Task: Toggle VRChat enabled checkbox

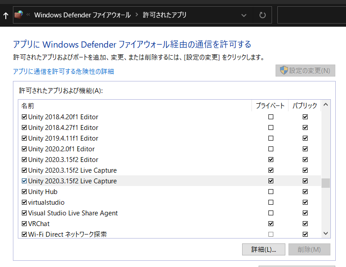Action: point(24,223)
